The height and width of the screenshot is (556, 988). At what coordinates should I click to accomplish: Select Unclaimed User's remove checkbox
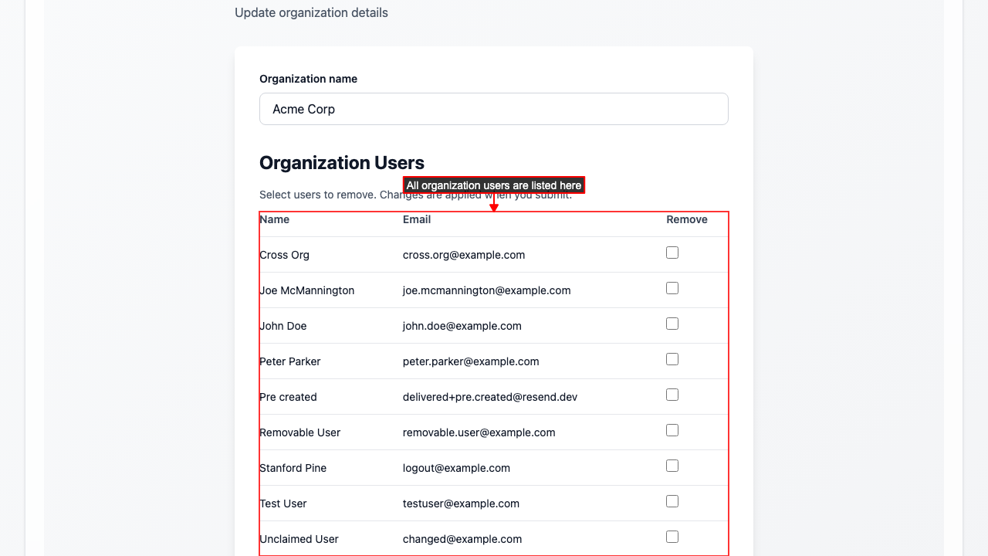point(672,537)
